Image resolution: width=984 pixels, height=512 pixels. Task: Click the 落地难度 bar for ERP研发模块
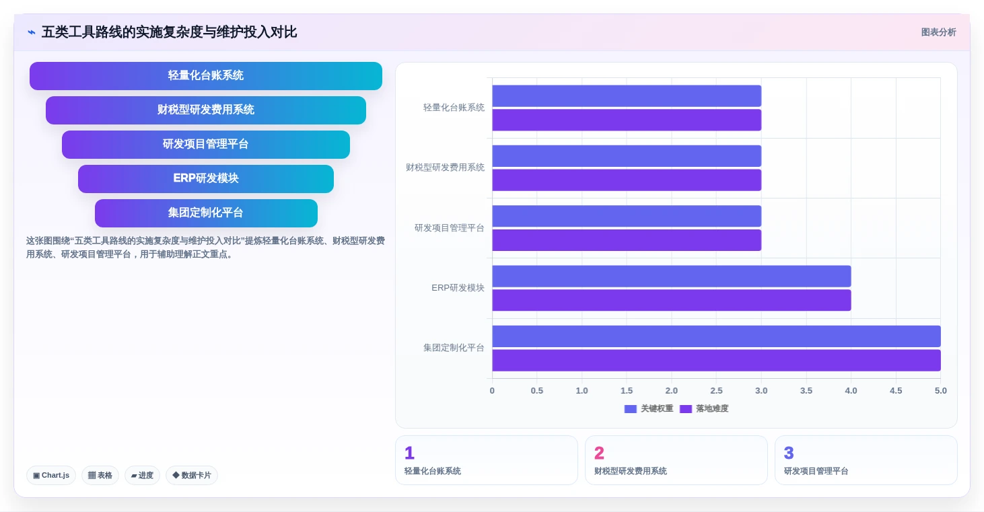coord(672,300)
